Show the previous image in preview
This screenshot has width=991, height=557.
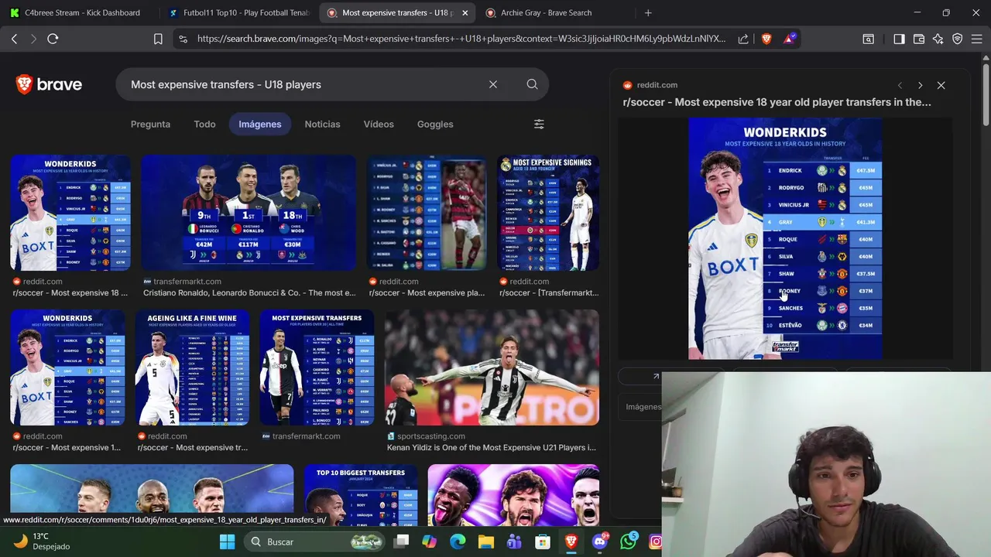(x=900, y=85)
